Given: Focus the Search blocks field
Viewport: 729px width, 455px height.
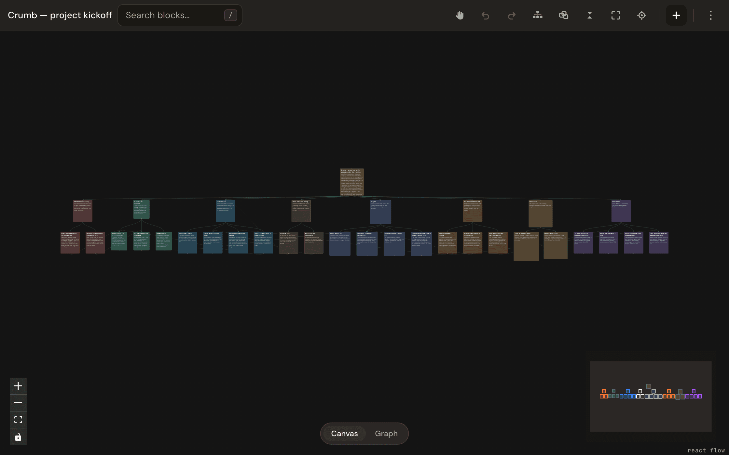Looking at the screenshot, I should coord(180,15).
